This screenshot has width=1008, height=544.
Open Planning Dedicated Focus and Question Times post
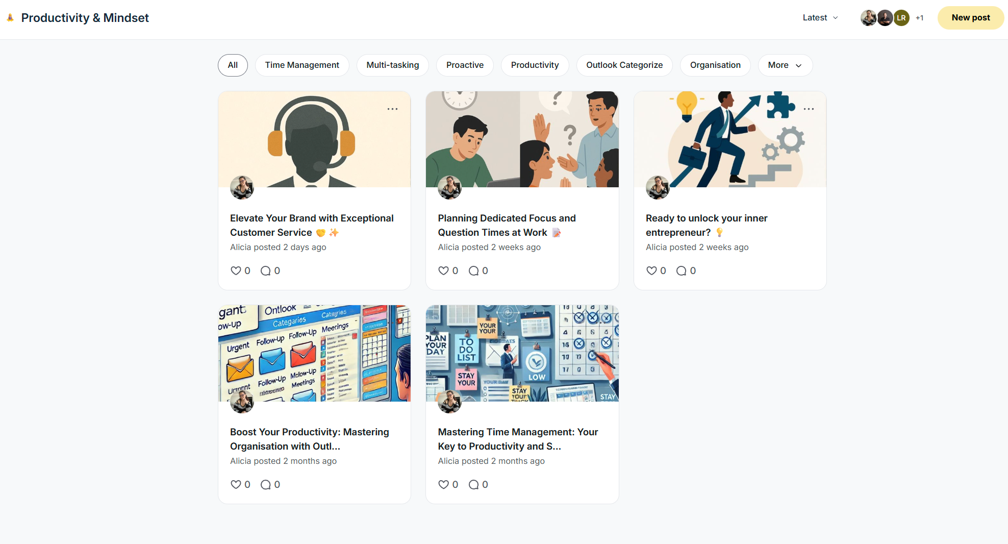point(507,225)
